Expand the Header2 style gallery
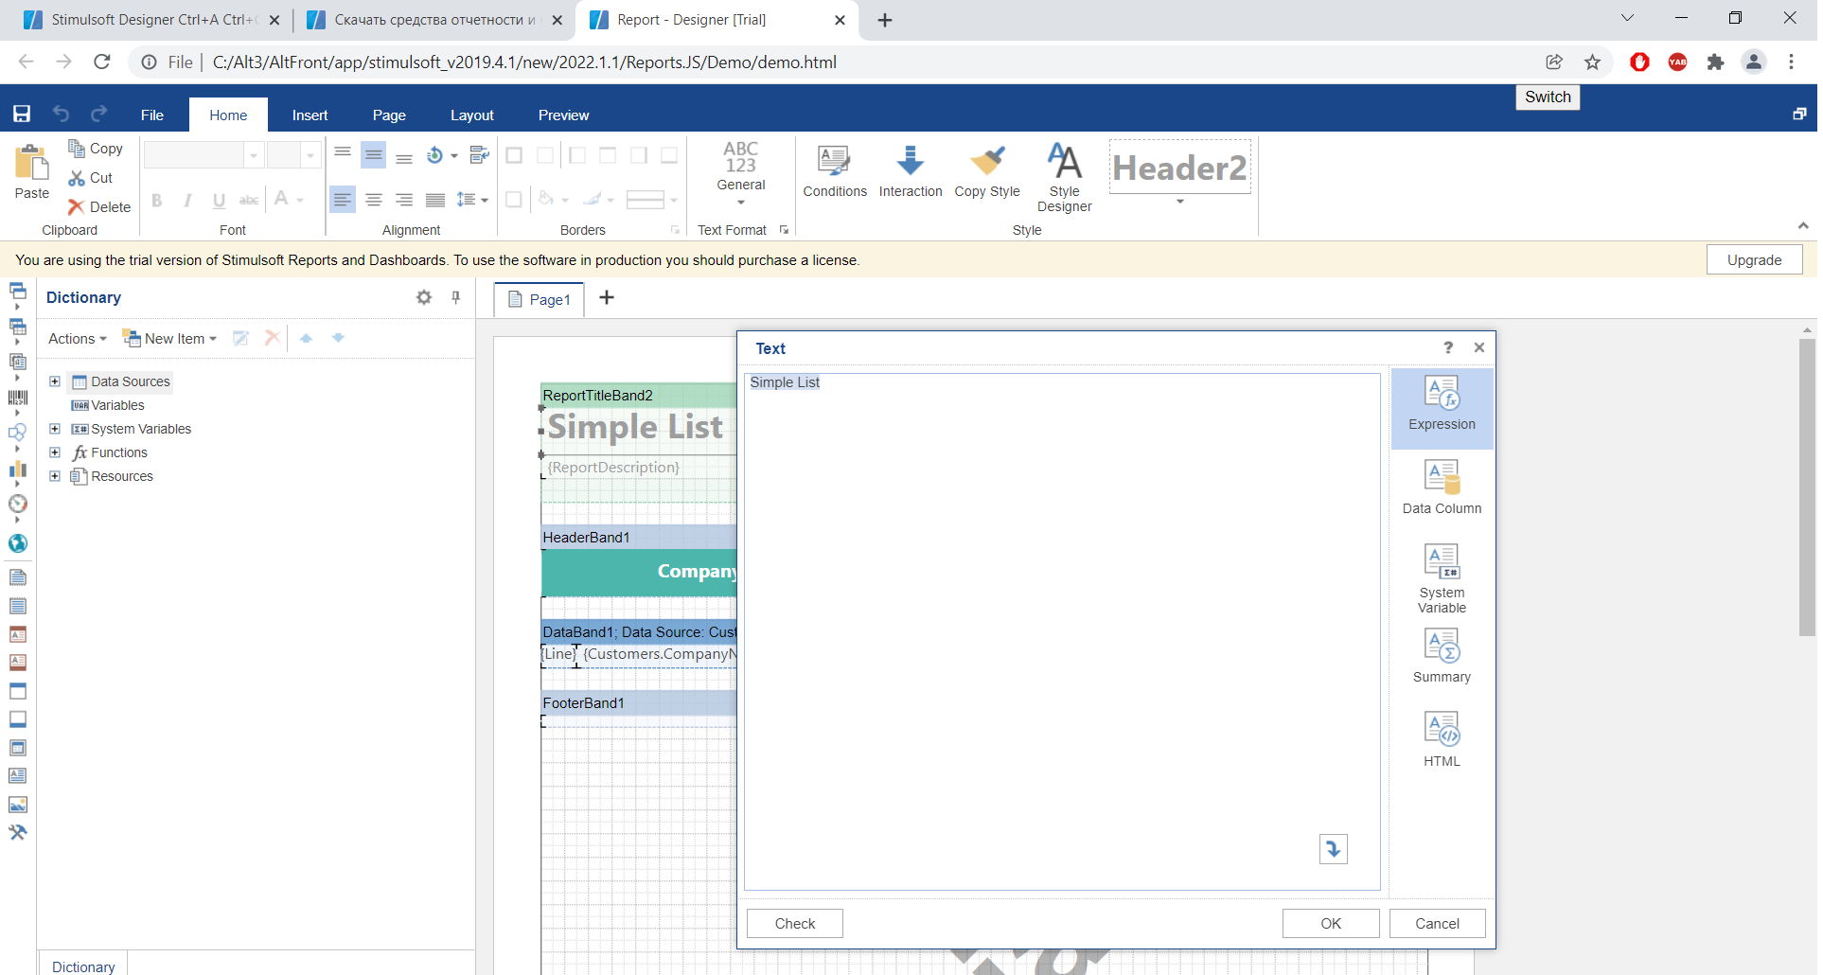The height and width of the screenshot is (975, 1823). tap(1179, 202)
